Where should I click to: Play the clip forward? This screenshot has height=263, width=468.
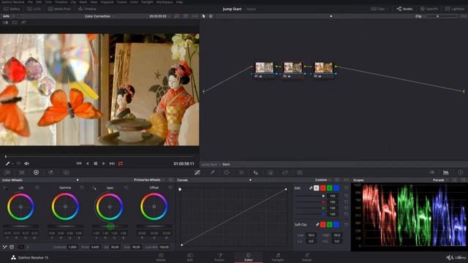tap(104, 164)
